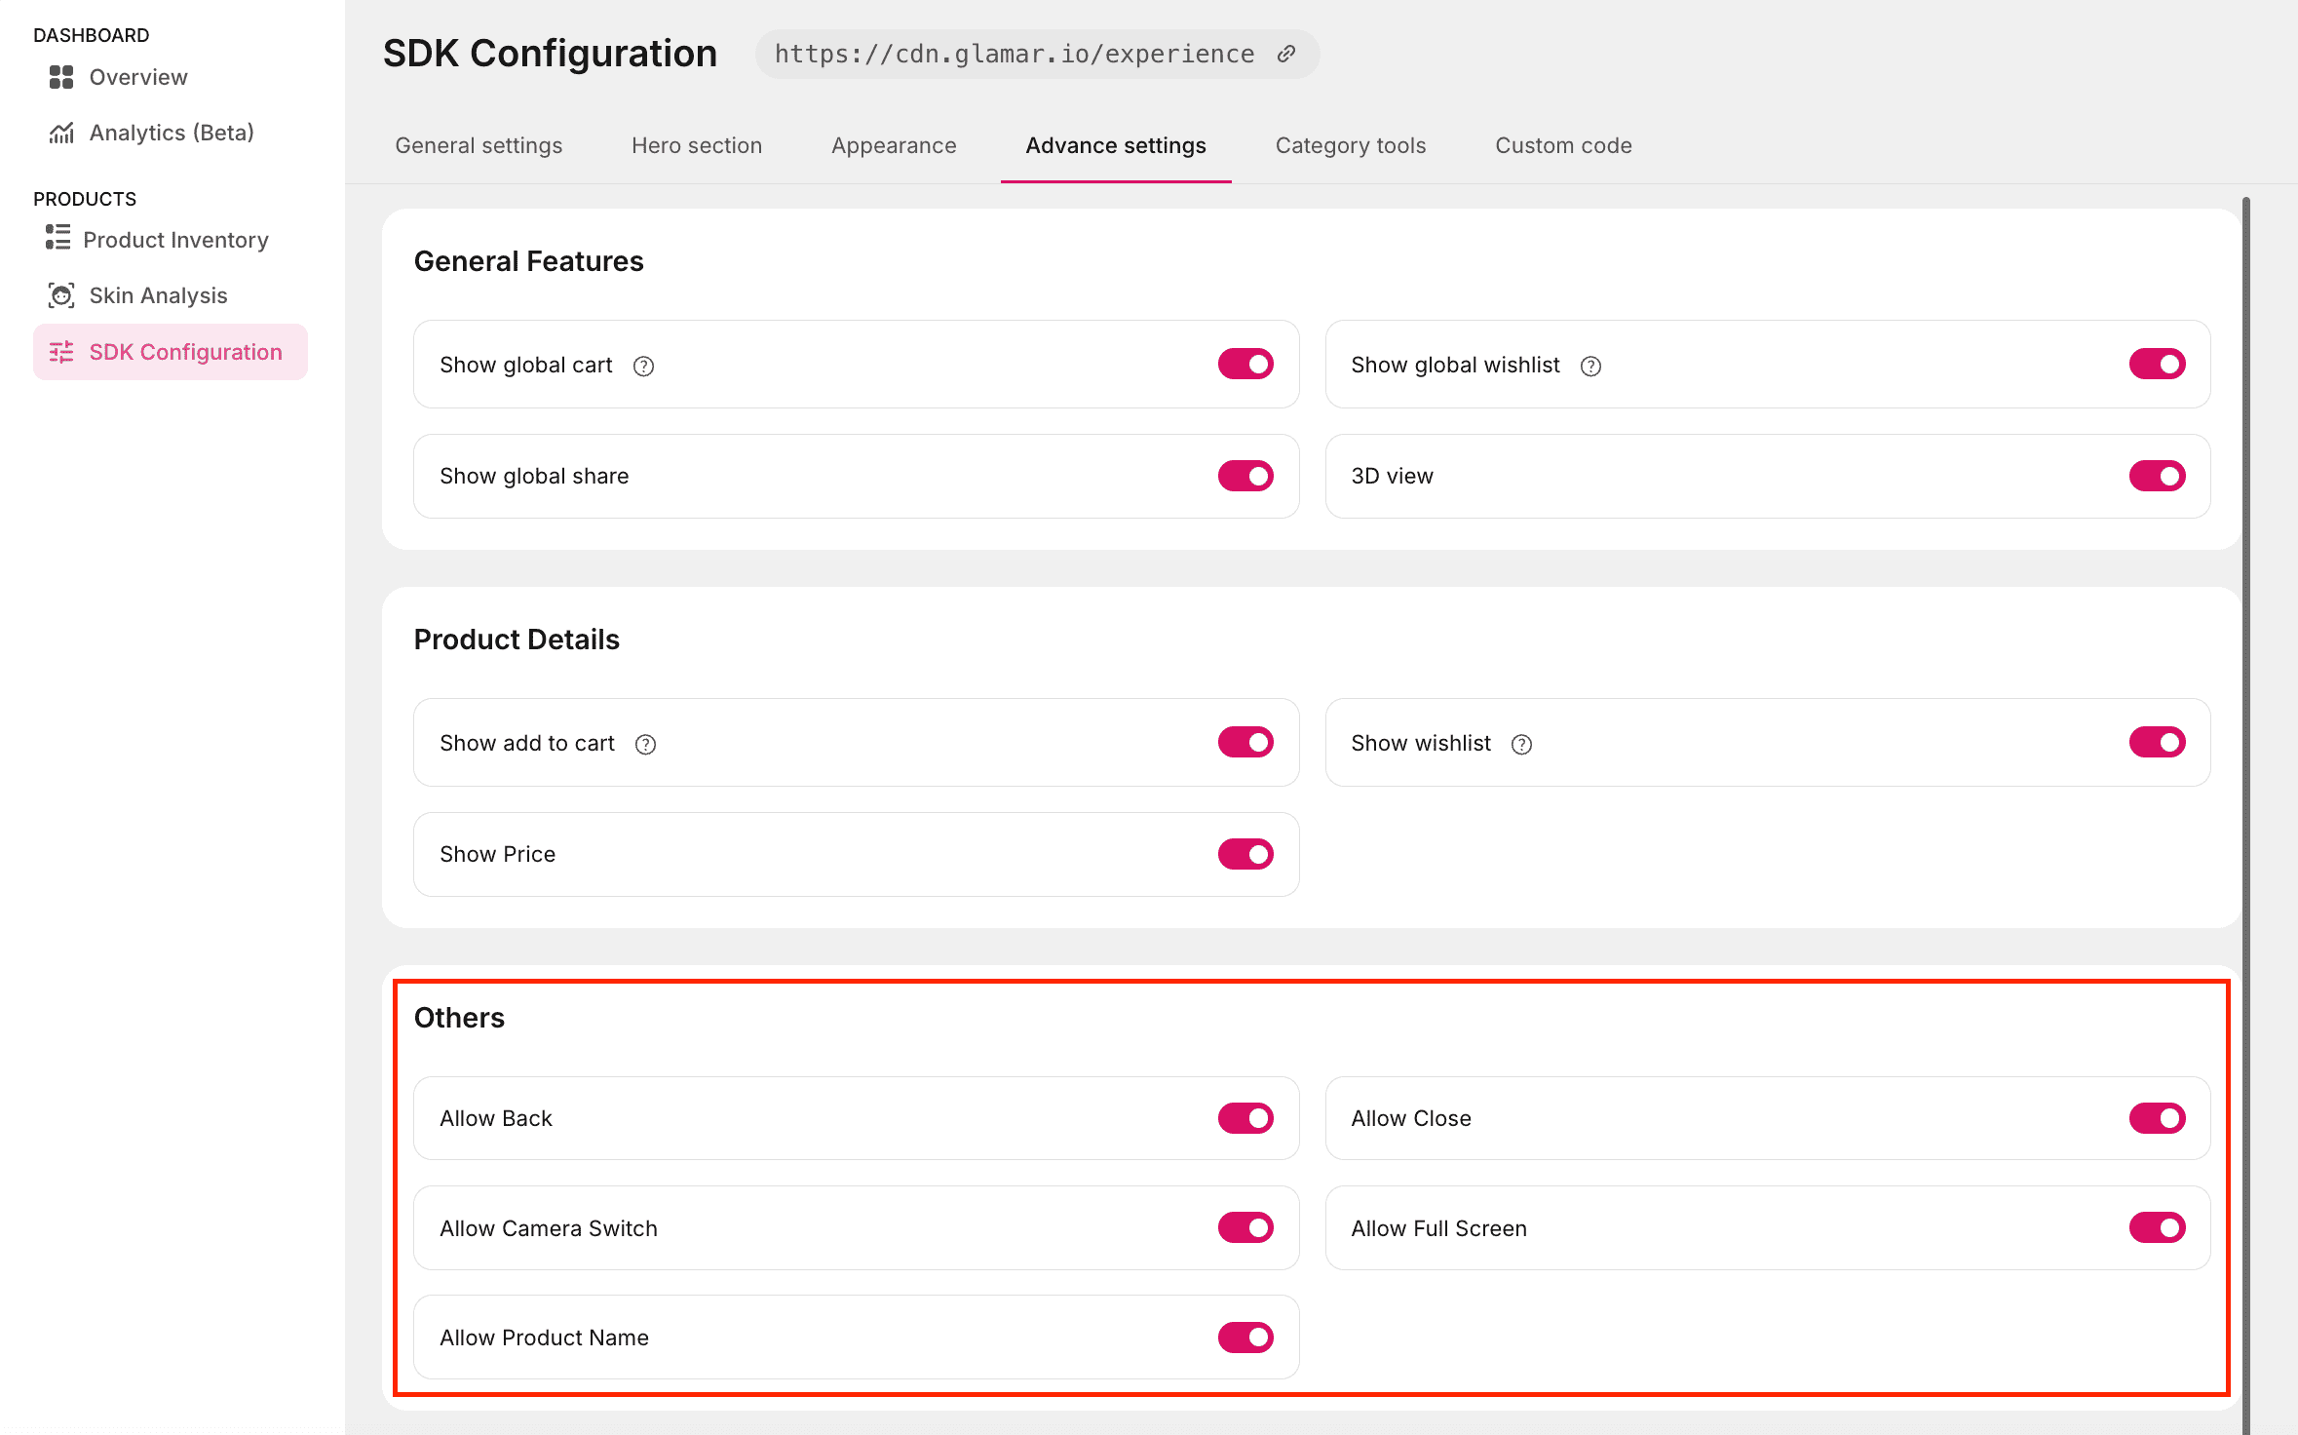The height and width of the screenshot is (1435, 2298).
Task: Click the Skin Analysis face-scan icon
Action: tap(61, 295)
